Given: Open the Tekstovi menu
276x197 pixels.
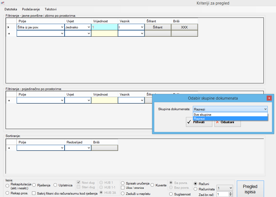Looking at the screenshot, I should [x=51, y=9].
